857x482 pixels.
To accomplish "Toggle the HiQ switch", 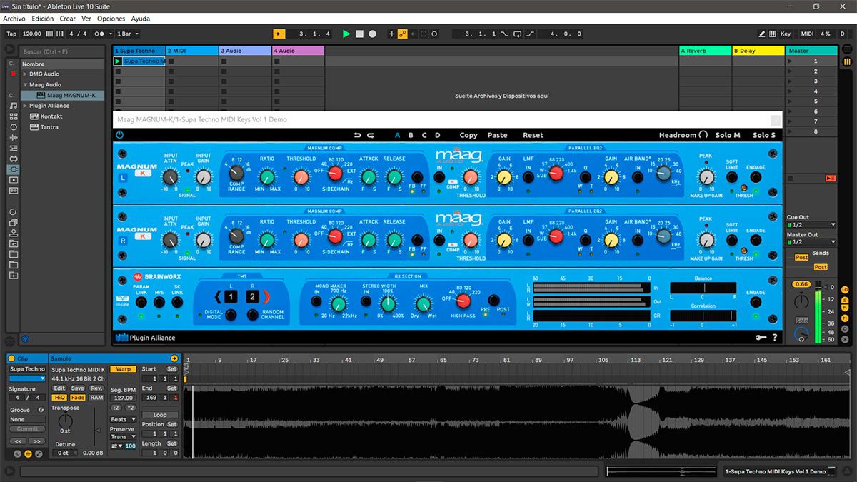I will [59, 398].
